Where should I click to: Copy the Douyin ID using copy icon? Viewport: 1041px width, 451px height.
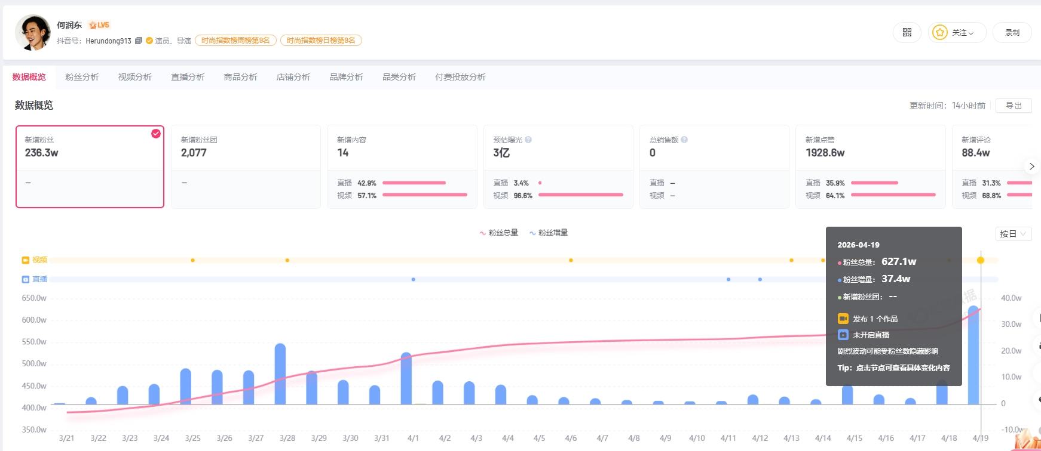tap(139, 41)
